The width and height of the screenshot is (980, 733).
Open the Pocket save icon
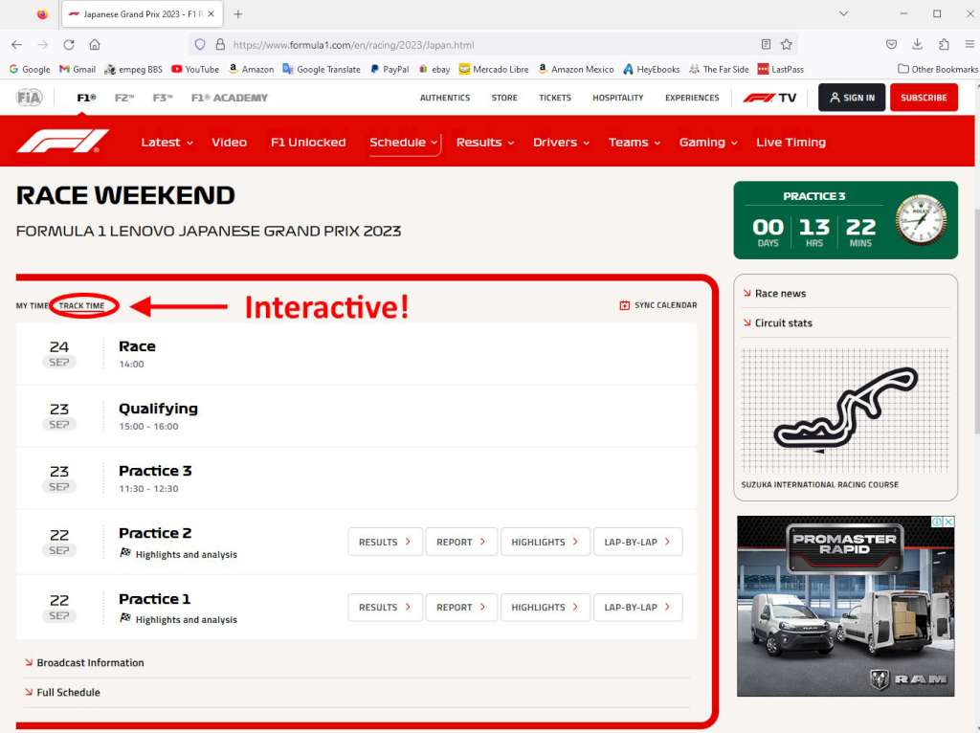pos(891,44)
